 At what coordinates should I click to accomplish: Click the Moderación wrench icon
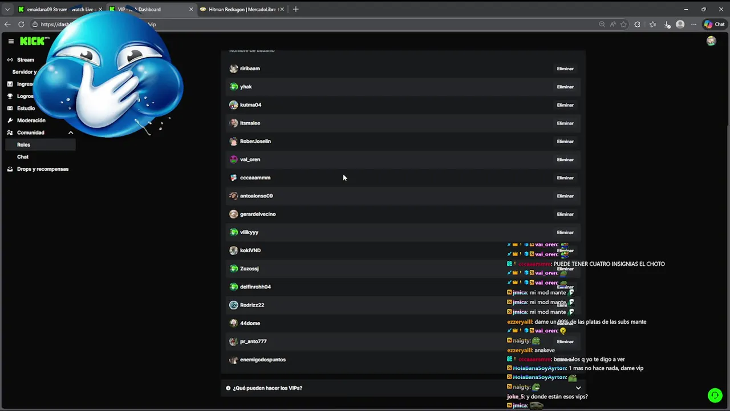point(10,120)
